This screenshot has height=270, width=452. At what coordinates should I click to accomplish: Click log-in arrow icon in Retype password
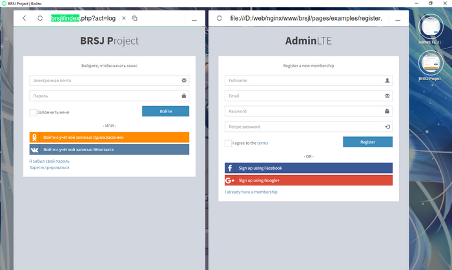387,127
